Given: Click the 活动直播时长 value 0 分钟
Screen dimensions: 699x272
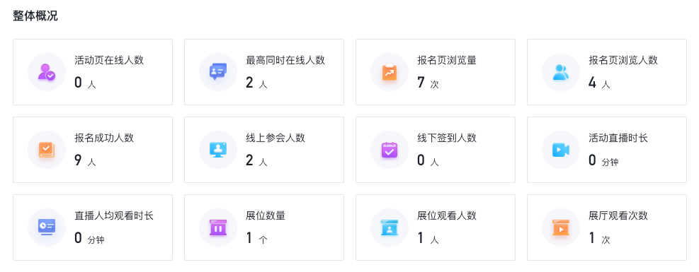Looking at the screenshot, I should (603, 160).
